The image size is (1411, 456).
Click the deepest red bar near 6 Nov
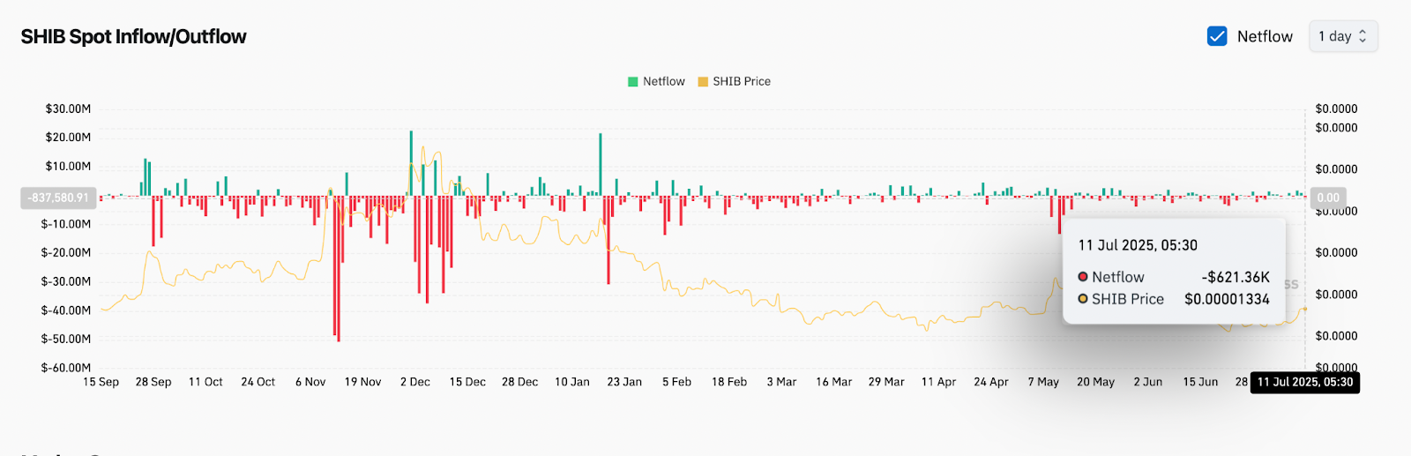pyautogui.click(x=339, y=269)
